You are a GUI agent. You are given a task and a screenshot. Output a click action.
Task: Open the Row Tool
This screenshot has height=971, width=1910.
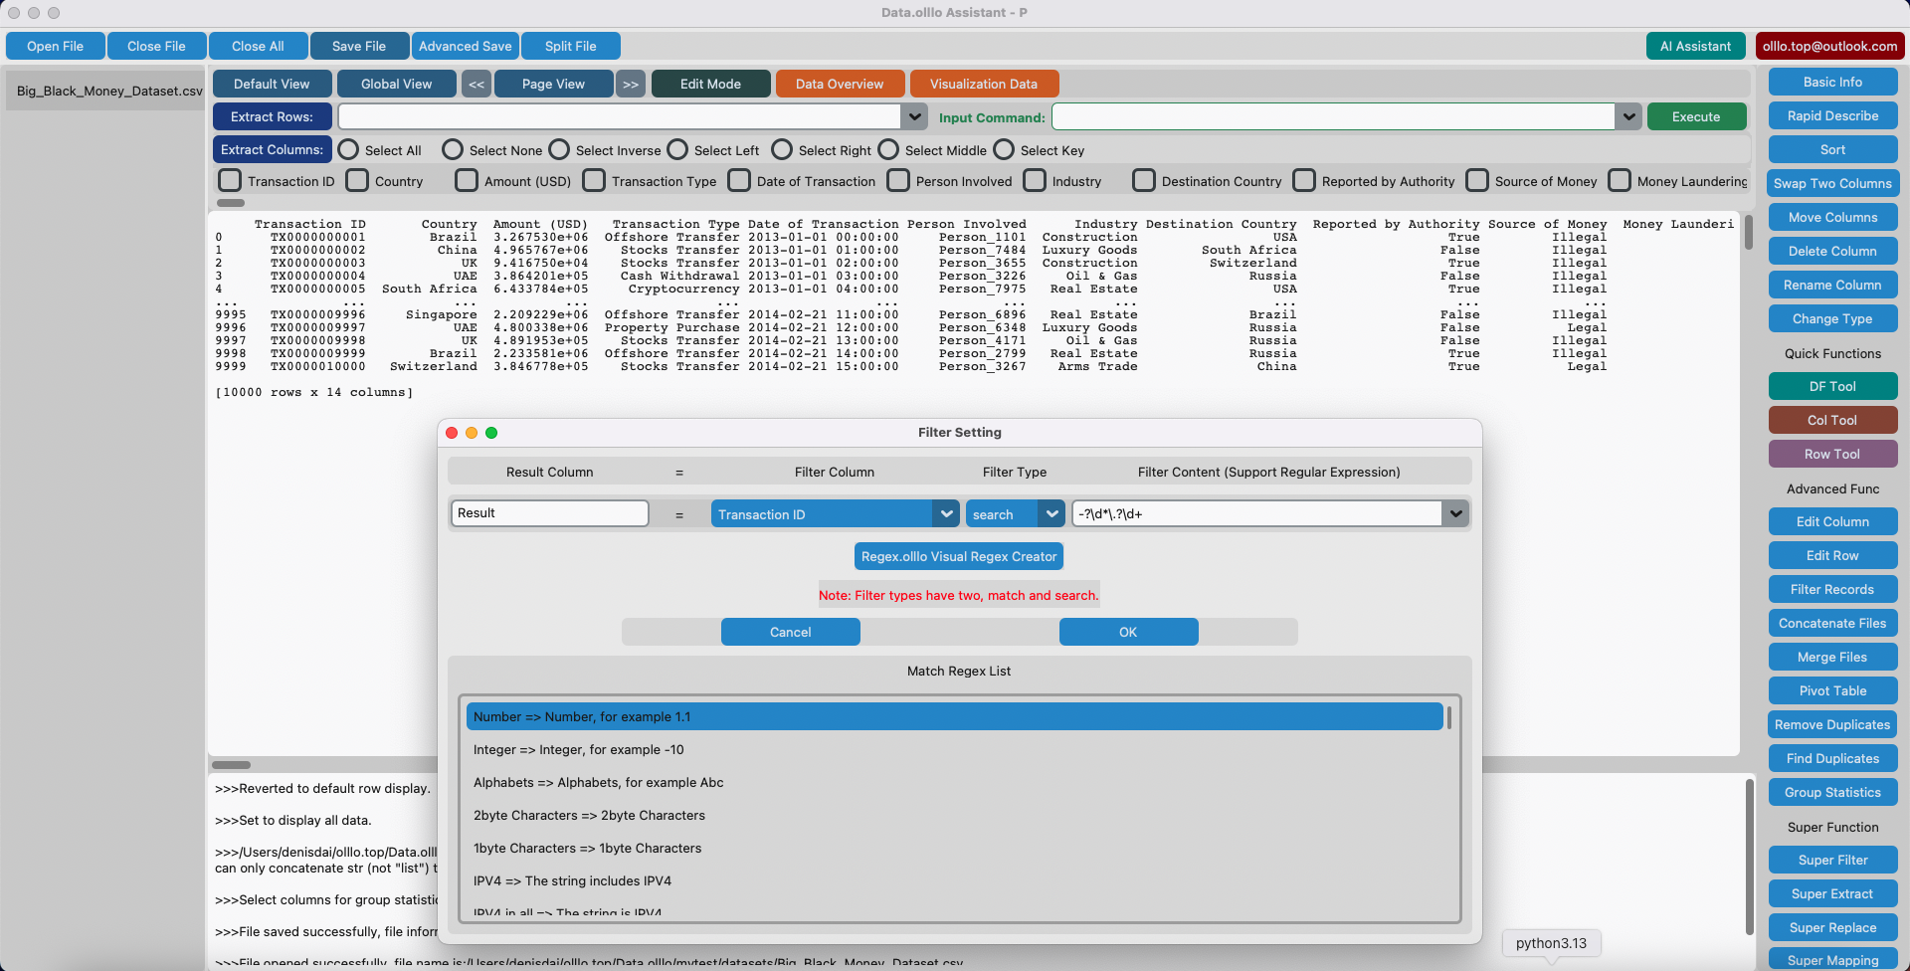(x=1832, y=455)
